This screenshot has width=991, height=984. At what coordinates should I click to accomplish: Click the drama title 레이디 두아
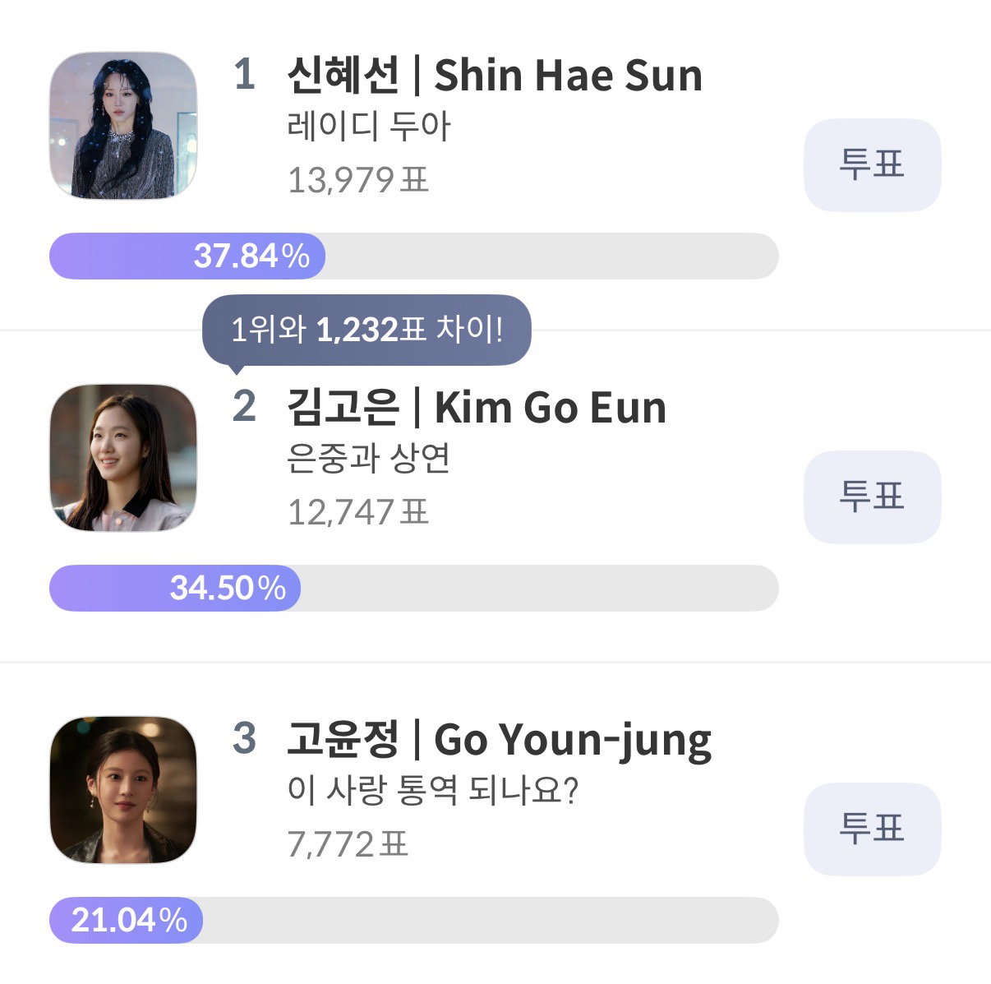(x=369, y=127)
